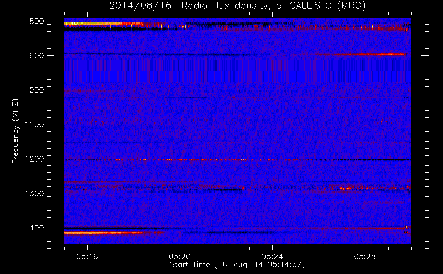Click the 'Start Time (16-Aug-14 05:14:37)' caption
The image size is (443, 274).
237,265
